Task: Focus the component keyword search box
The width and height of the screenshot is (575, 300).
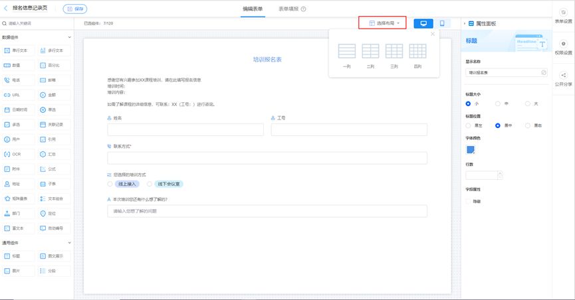Action: click(37, 23)
